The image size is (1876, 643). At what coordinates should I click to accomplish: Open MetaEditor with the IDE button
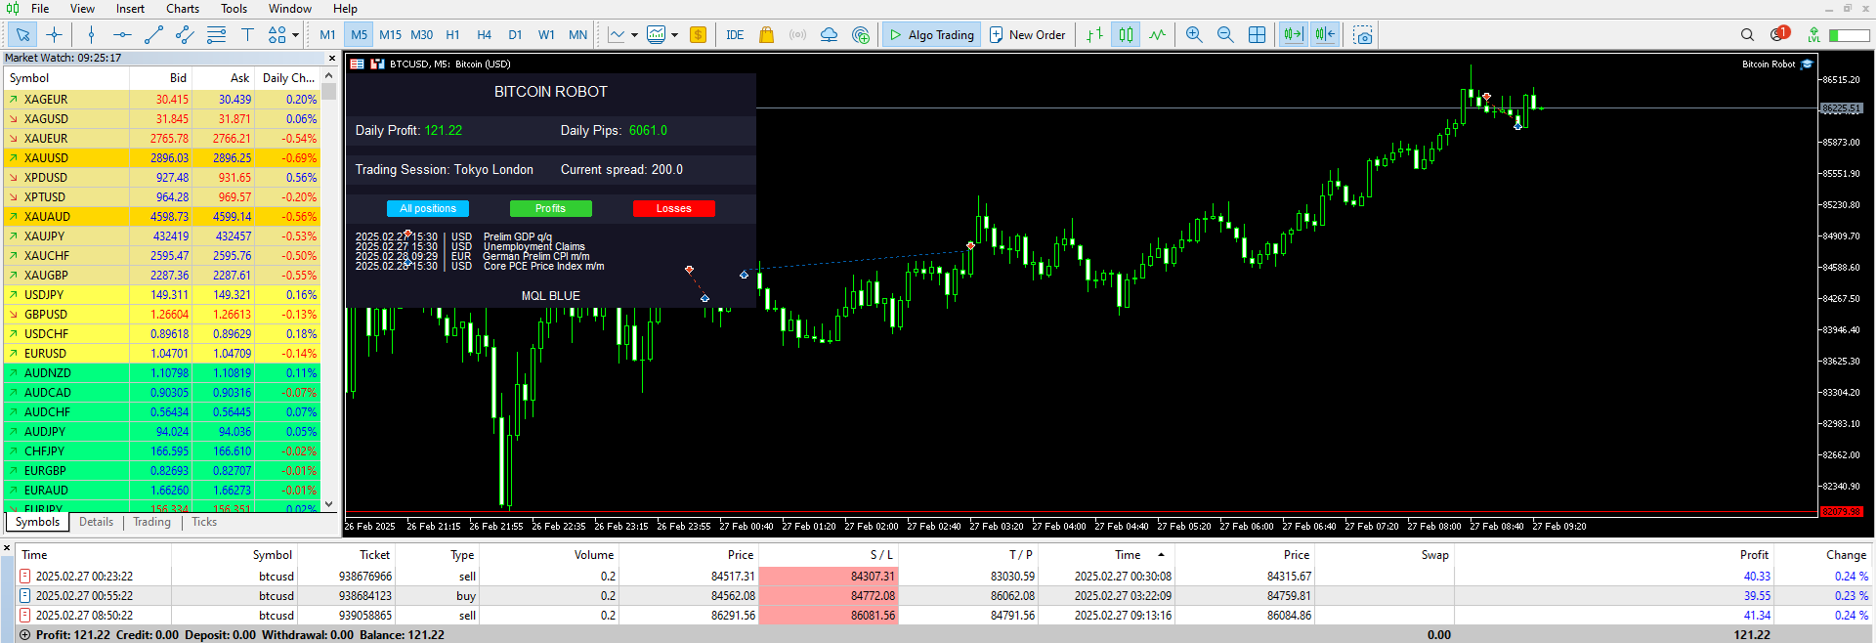pos(735,35)
